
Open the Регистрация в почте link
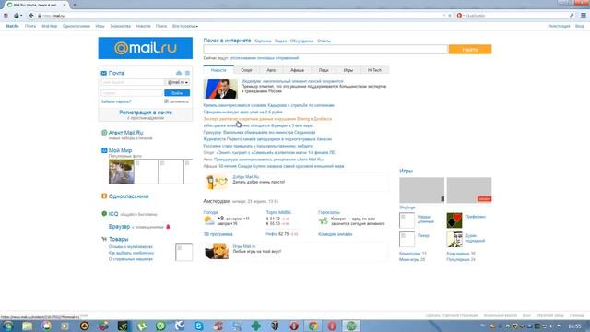tap(146, 113)
